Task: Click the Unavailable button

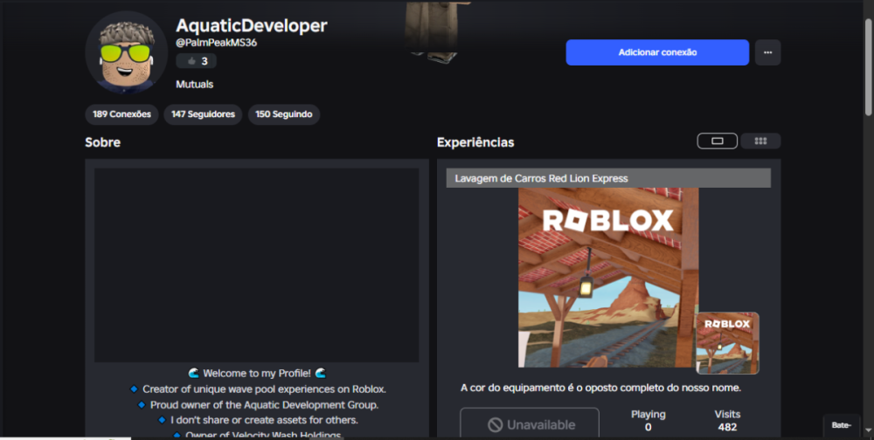Action: pos(530,424)
